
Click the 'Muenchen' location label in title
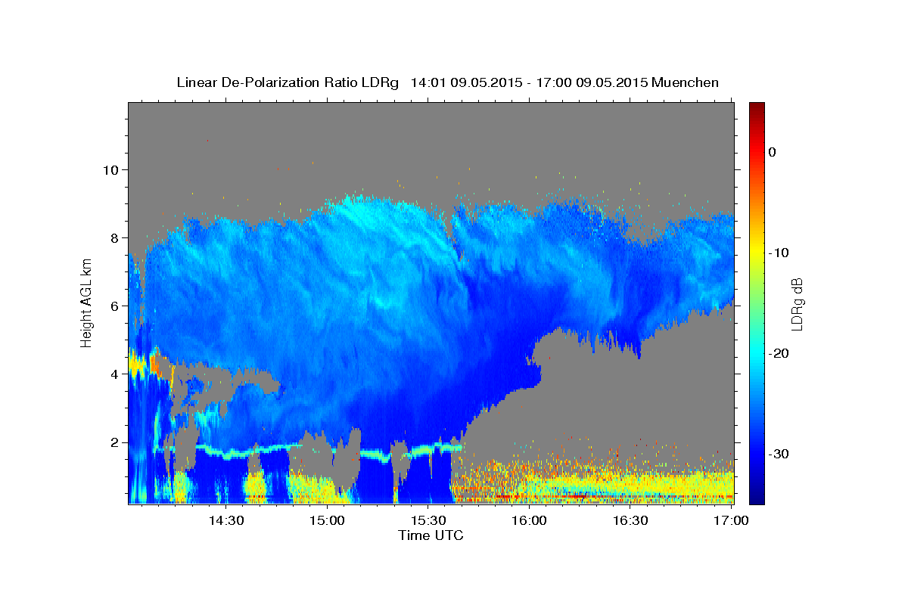tap(686, 82)
